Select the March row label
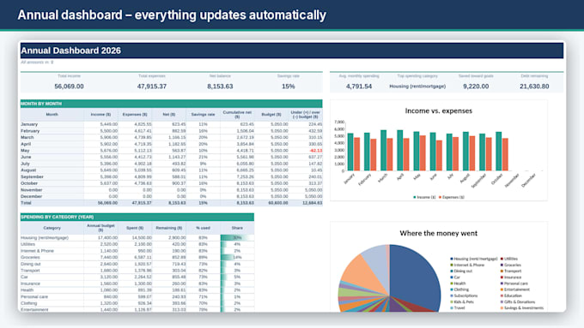584x328 pixels. pos(27,137)
